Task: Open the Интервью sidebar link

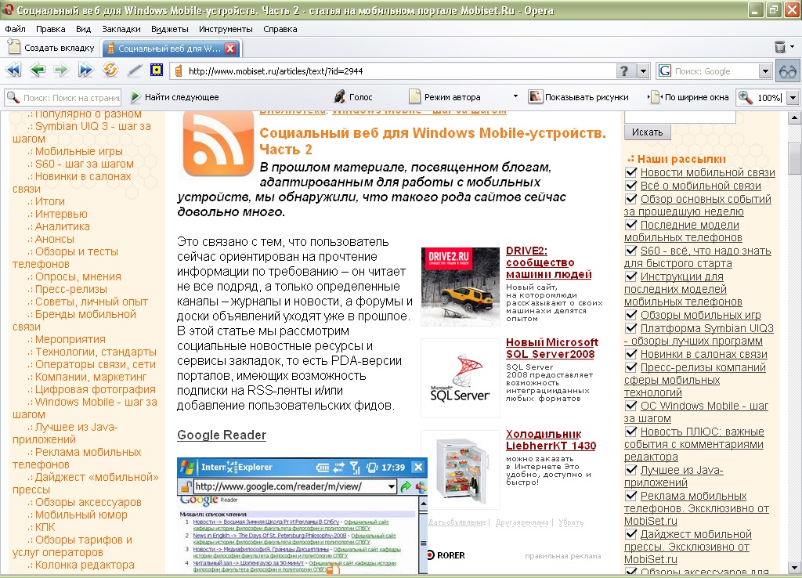Action: pyautogui.click(x=61, y=214)
